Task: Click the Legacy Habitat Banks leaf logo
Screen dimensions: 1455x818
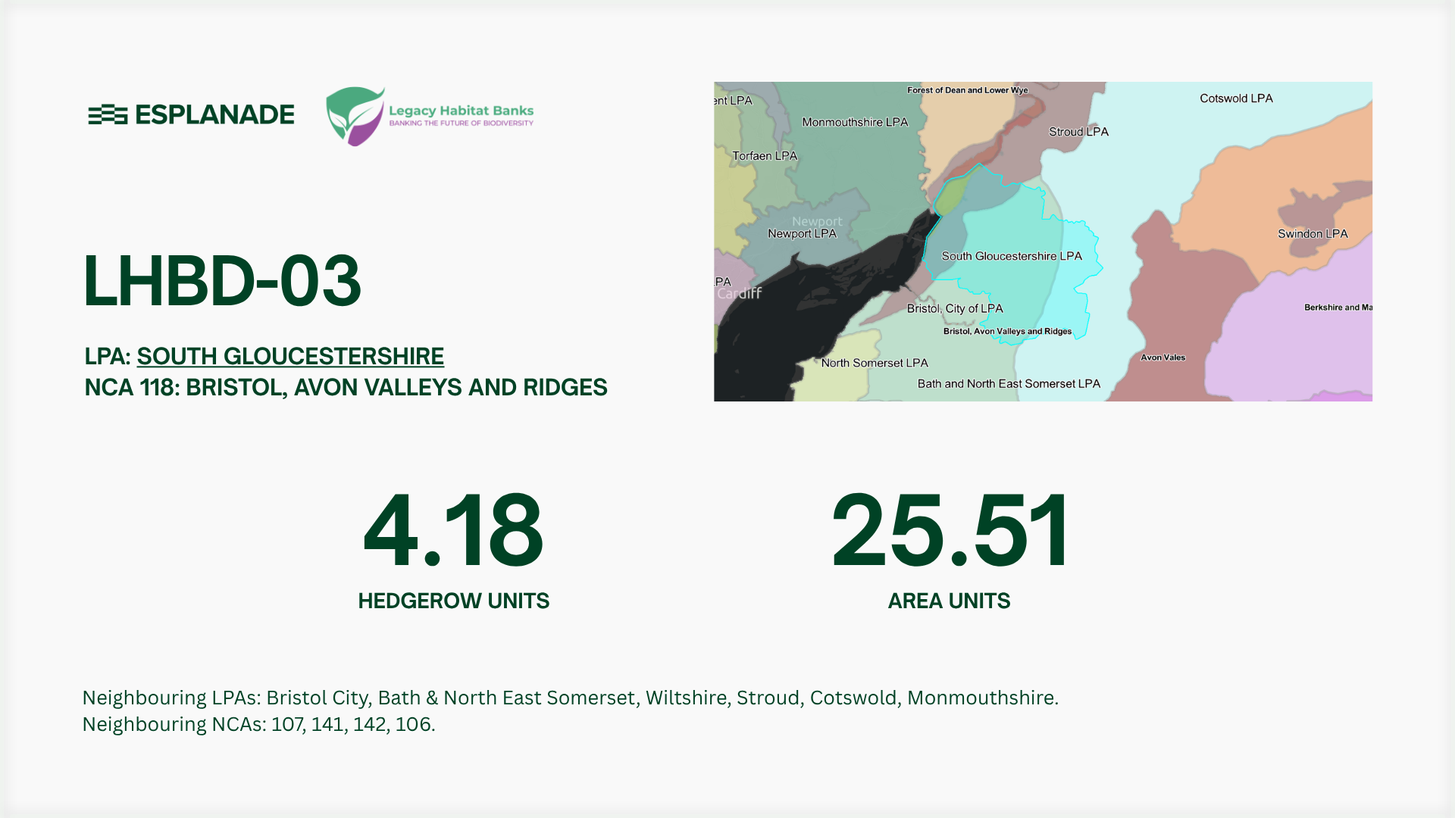Action: coord(355,116)
